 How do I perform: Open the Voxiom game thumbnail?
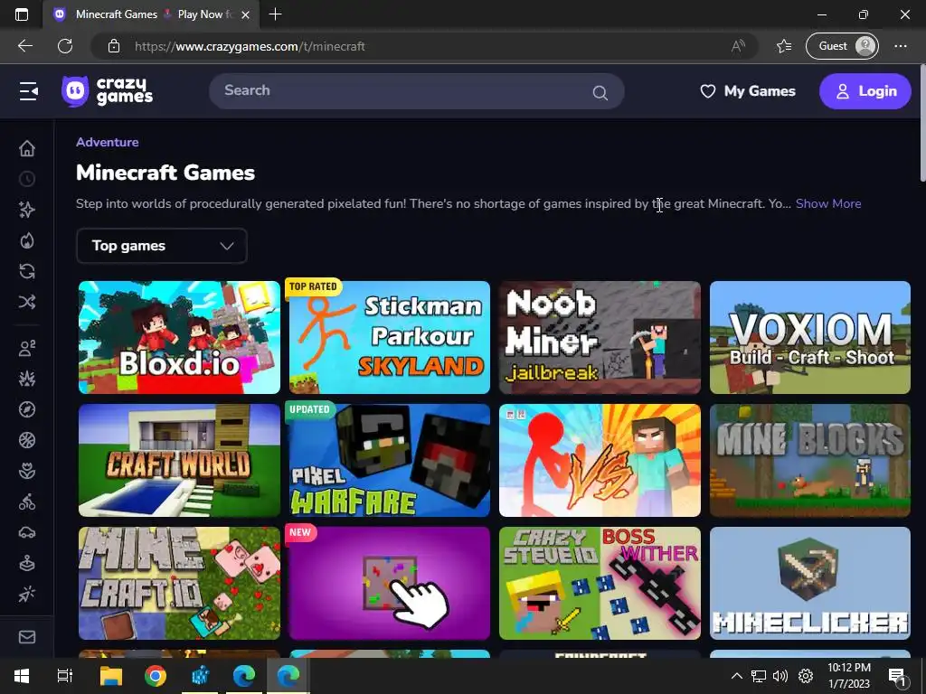coord(810,338)
